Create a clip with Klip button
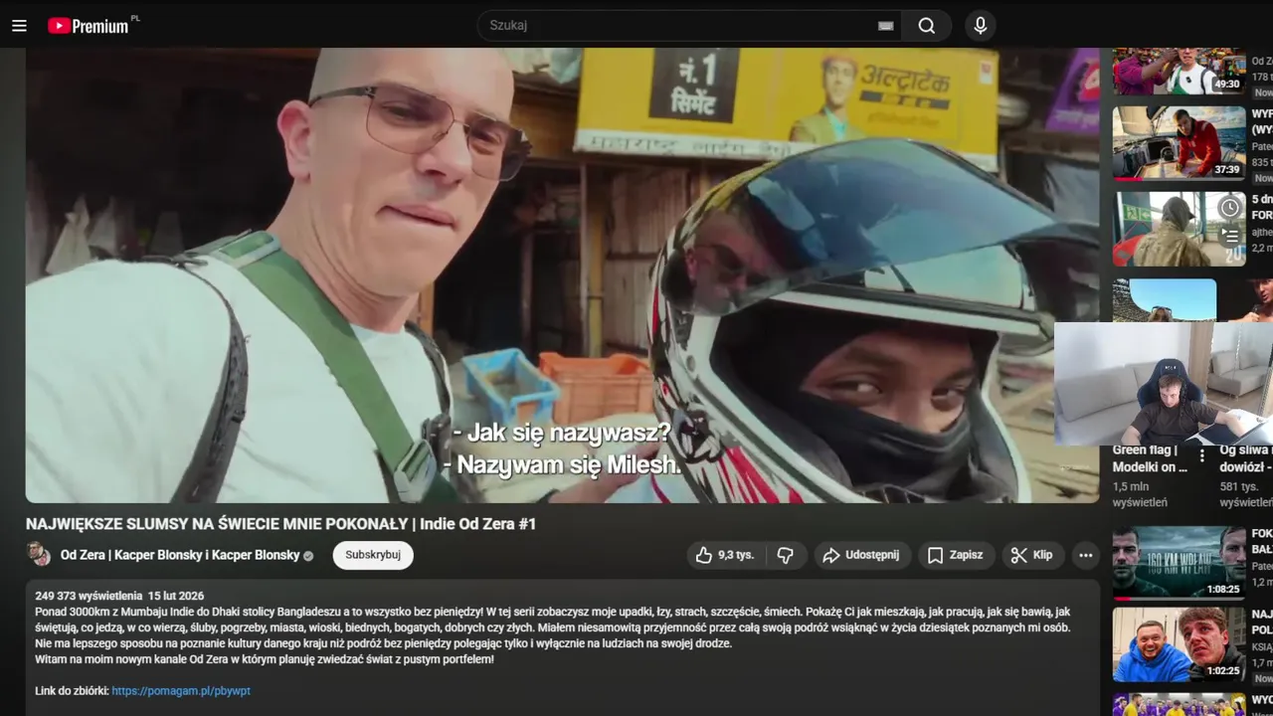The height and width of the screenshot is (716, 1273). [1032, 555]
